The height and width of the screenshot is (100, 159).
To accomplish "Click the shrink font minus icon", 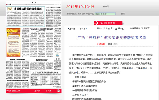I will point(123,29).
